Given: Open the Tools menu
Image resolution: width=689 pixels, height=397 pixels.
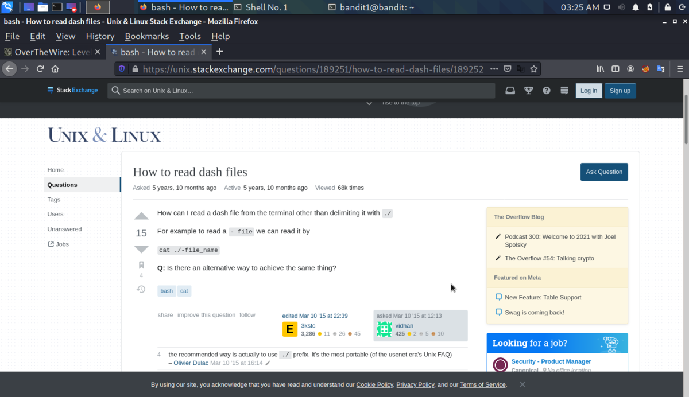Looking at the screenshot, I should point(190,36).
